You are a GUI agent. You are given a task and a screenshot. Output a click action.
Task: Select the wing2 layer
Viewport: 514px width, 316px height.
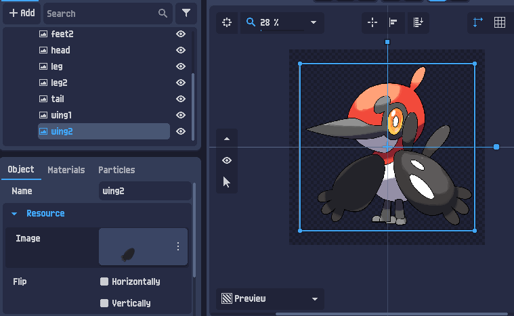pos(104,131)
